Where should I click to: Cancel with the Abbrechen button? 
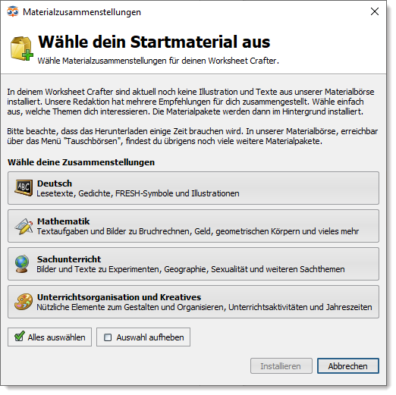tap(348, 365)
